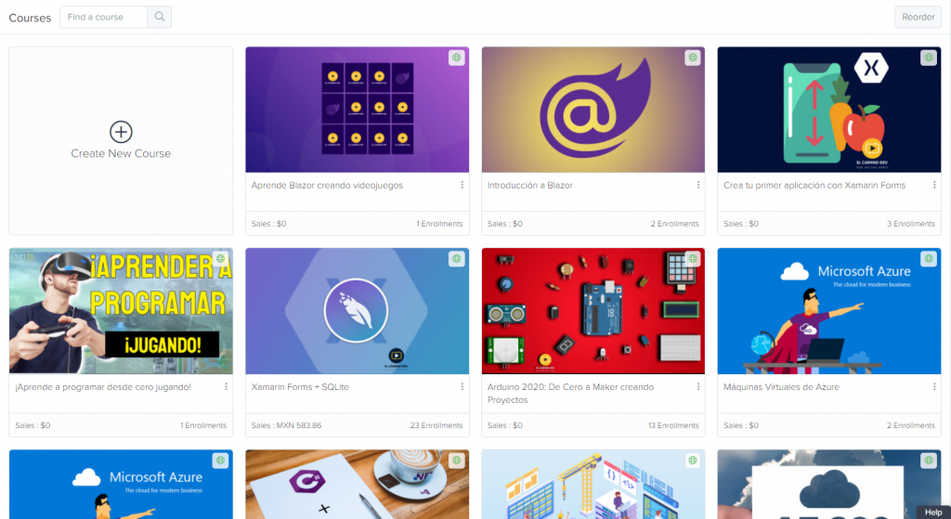Open the Introducción a Blazor course thumbnail

593,110
